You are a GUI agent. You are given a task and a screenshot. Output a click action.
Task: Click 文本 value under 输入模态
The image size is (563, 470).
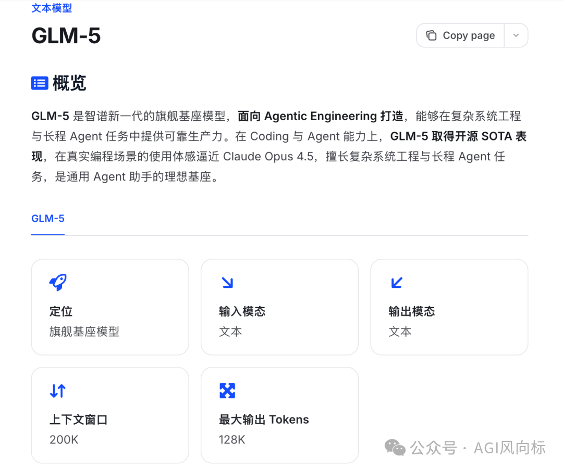230,332
